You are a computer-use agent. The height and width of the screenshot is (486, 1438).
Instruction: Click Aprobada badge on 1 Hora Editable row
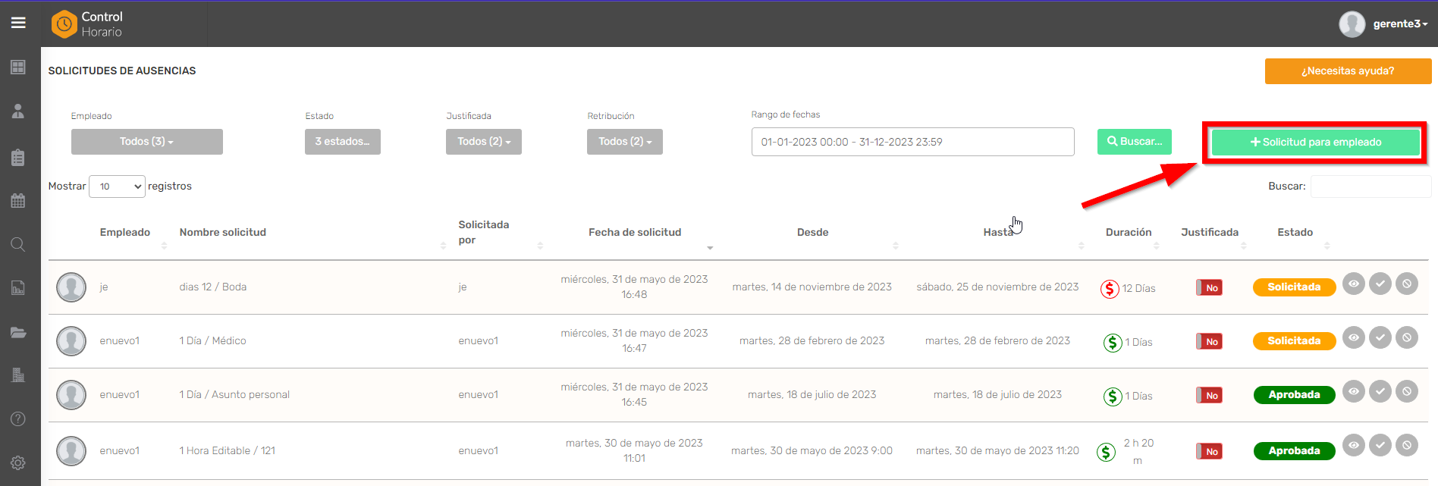(x=1294, y=451)
